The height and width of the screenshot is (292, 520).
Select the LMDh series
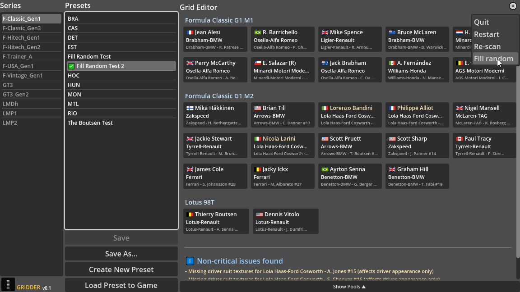pos(32,104)
